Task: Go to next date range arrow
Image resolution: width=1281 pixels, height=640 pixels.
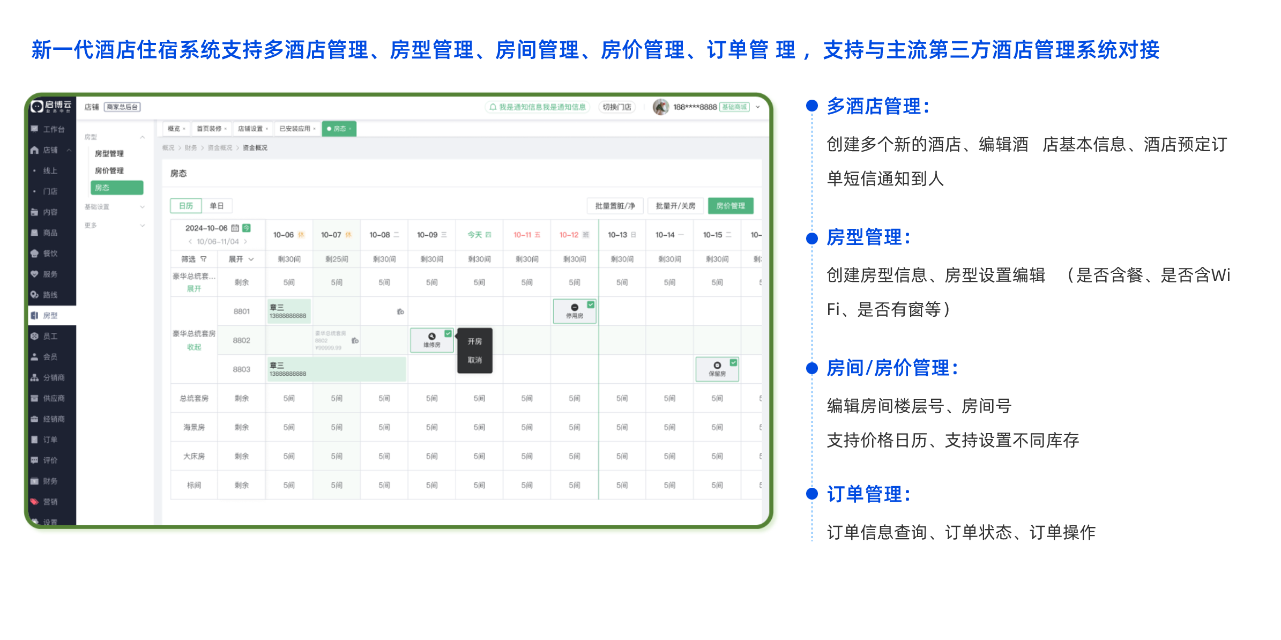Action: (245, 242)
